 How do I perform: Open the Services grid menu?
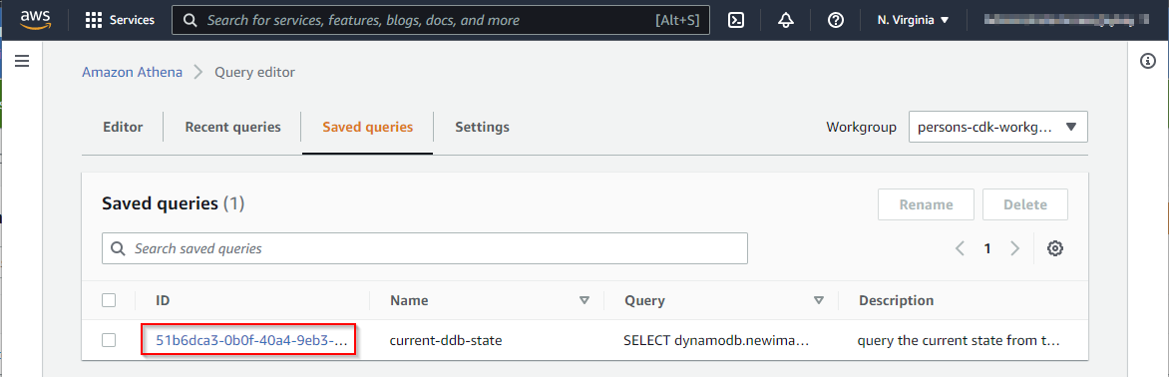[120, 20]
